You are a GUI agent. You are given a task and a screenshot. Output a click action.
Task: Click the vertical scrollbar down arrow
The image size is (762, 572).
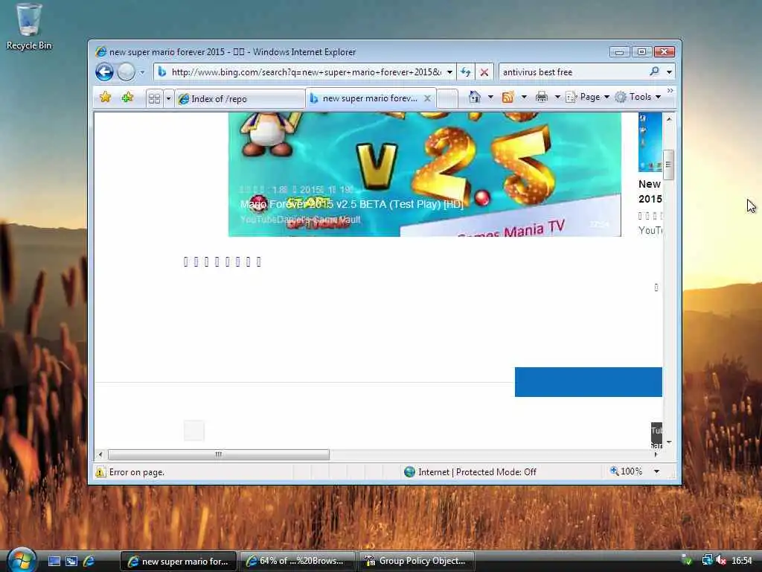coord(669,442)
